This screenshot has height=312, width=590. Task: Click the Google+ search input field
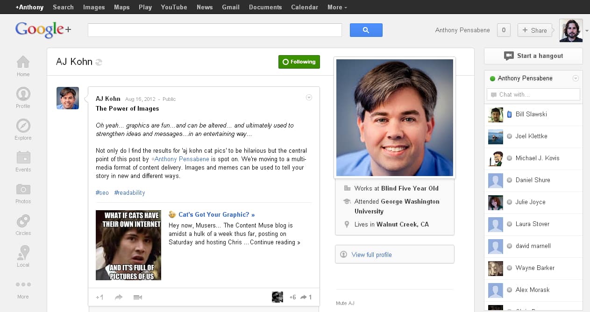(215, 30)
